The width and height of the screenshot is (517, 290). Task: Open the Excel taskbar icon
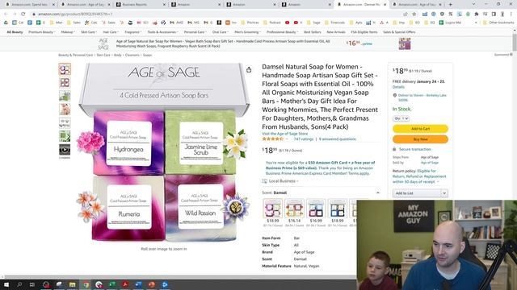click(112, 284)
